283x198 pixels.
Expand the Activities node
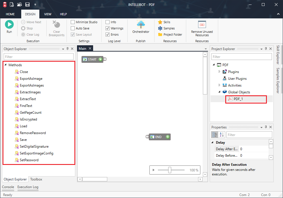[x=219, y=85]
